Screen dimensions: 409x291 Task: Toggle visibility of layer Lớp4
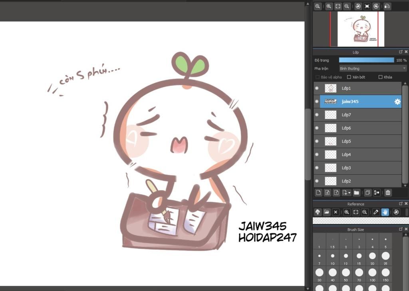317,155
